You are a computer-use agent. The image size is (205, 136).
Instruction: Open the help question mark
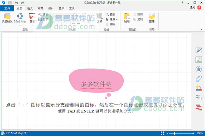tap(182, 3)
